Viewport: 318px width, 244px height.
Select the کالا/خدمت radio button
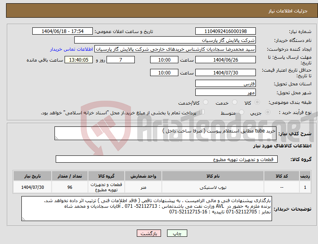pyautogui.click(x=206, y=102)
